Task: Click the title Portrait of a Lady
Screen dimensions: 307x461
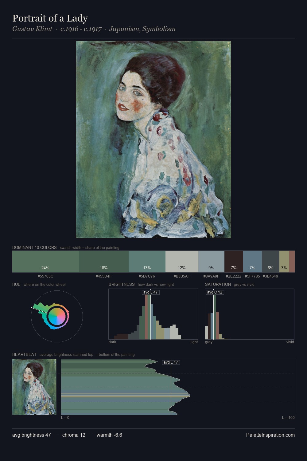Action: 50,18
